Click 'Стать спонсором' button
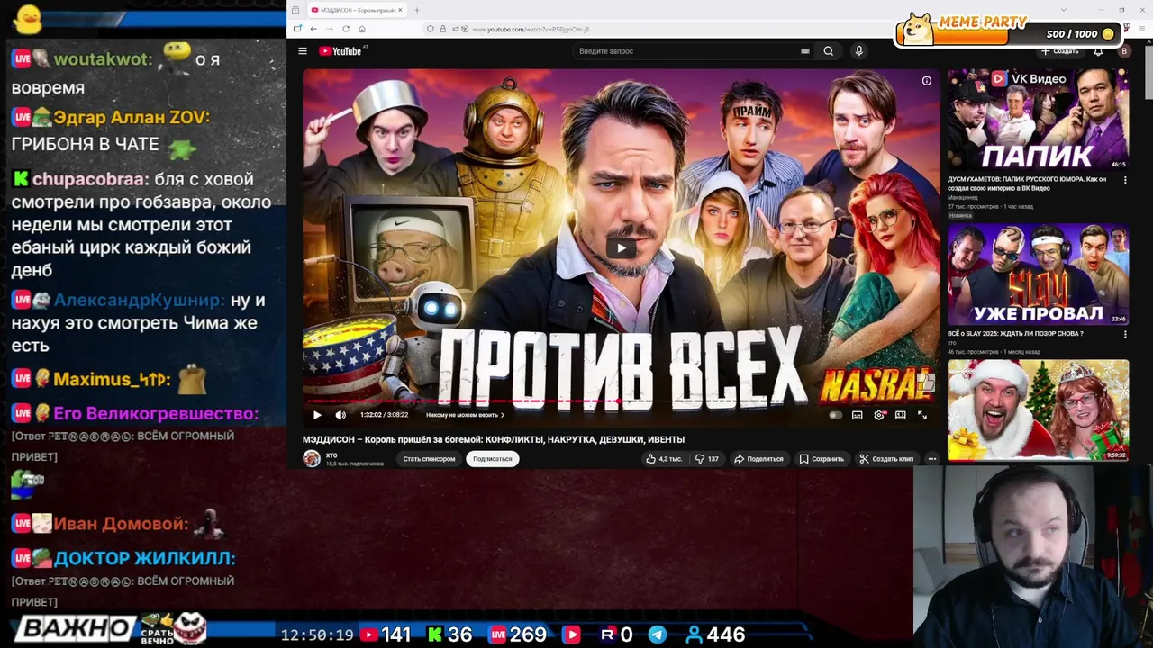Image resolution: width=1153 pixels, height=648 pixels. [429, 459]
